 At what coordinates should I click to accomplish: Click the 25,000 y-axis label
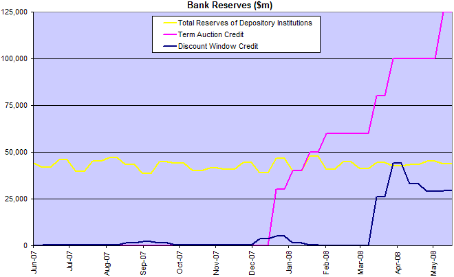[x=16, y=199]
